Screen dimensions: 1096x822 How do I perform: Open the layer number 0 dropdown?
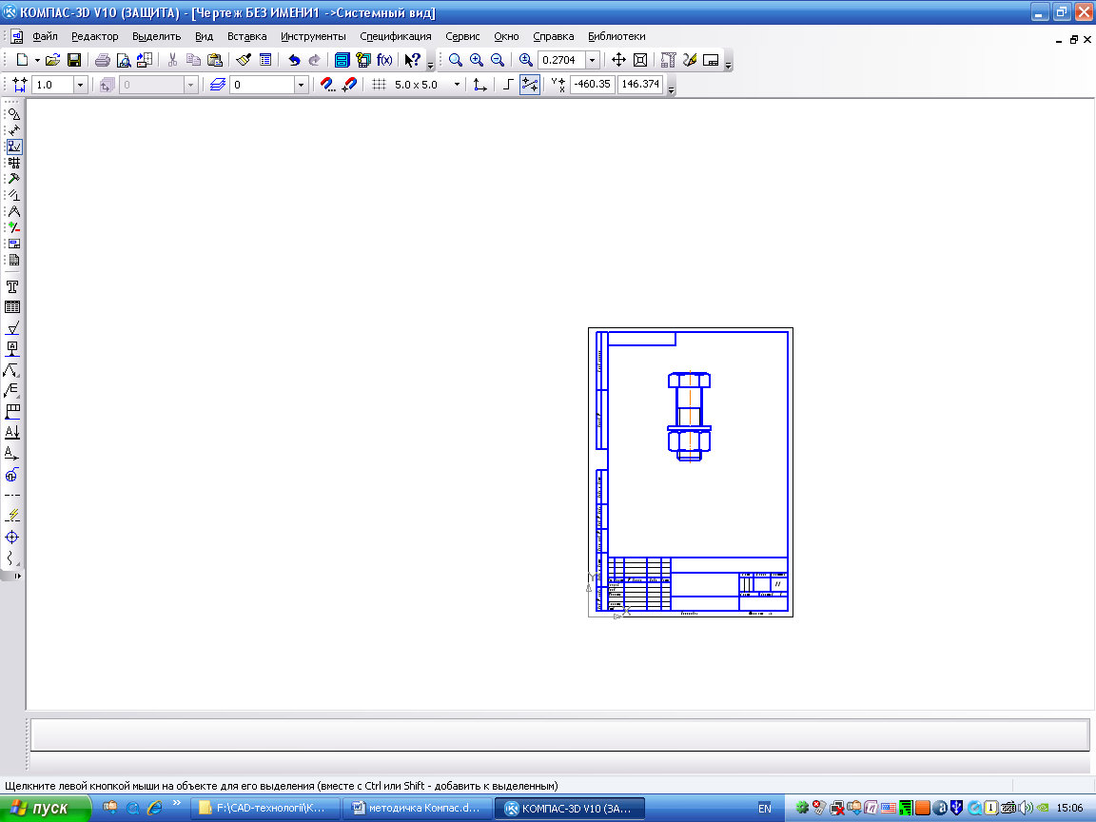coord(301,85)
